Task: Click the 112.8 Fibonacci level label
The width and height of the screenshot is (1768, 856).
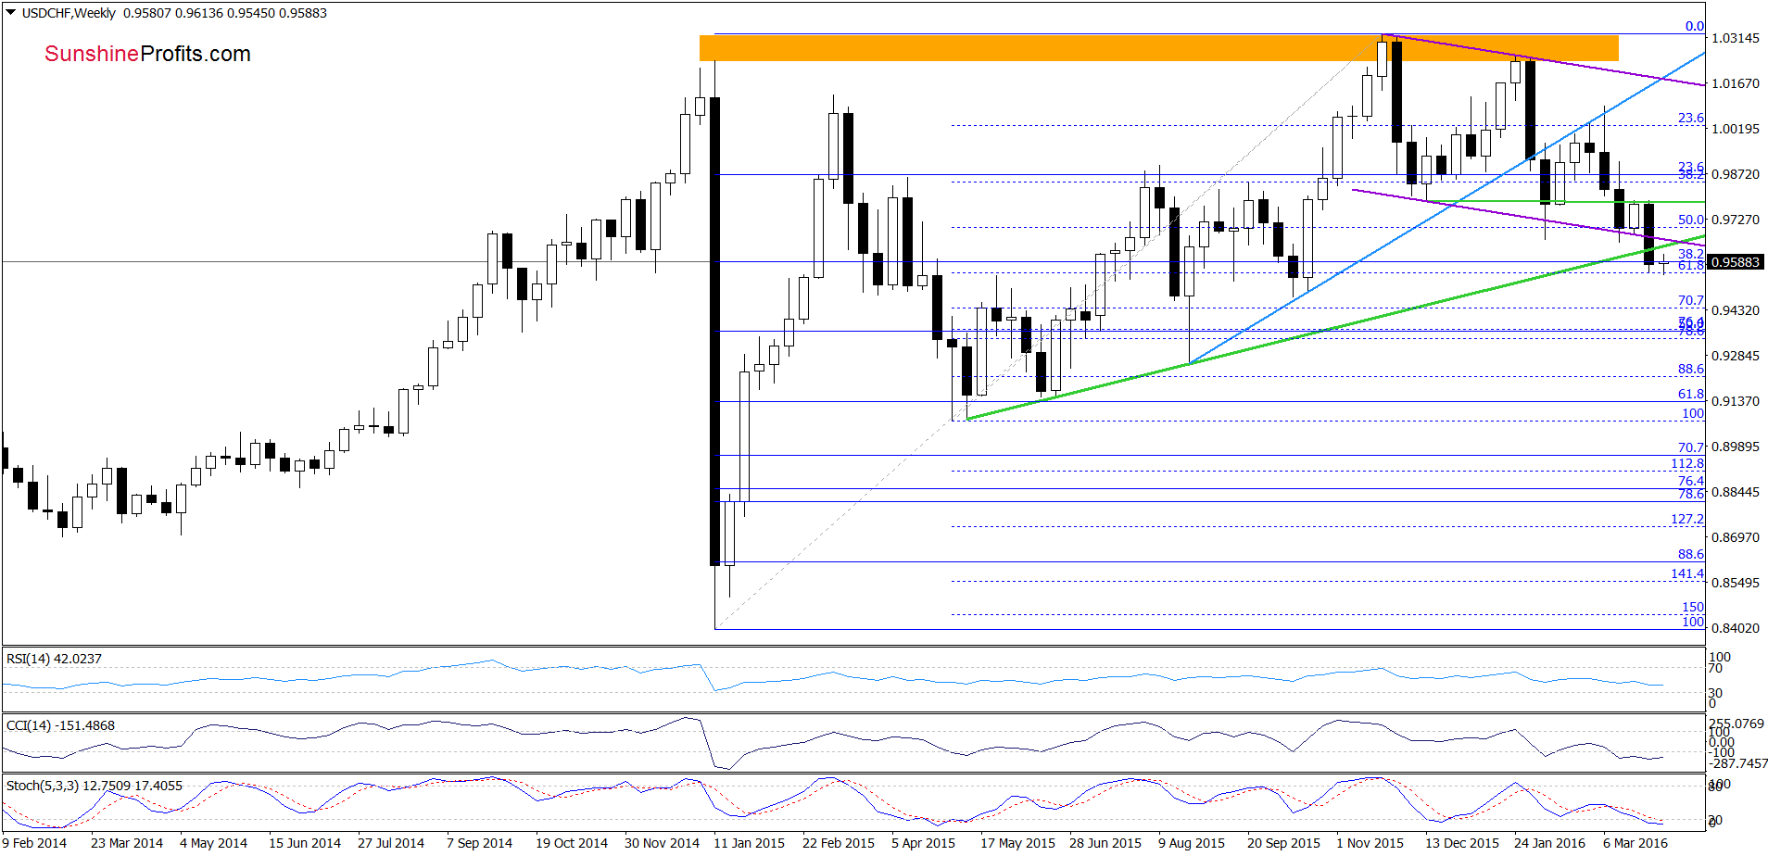Action: (1687, 463)
